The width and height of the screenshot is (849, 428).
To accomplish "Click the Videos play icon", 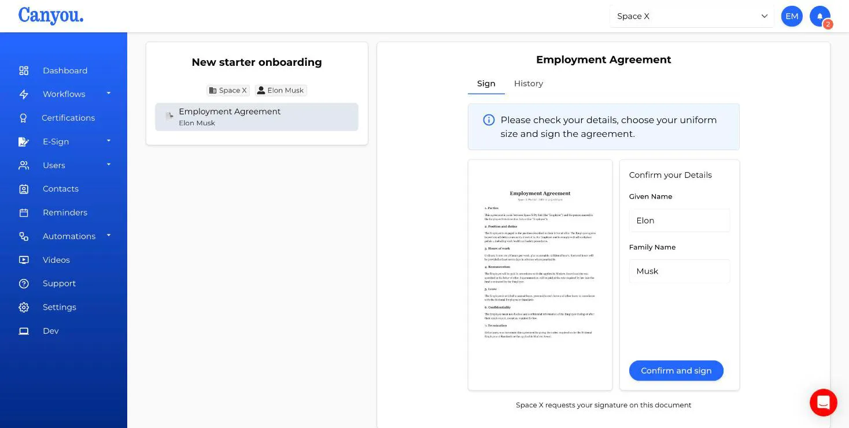I will [24, 260].
